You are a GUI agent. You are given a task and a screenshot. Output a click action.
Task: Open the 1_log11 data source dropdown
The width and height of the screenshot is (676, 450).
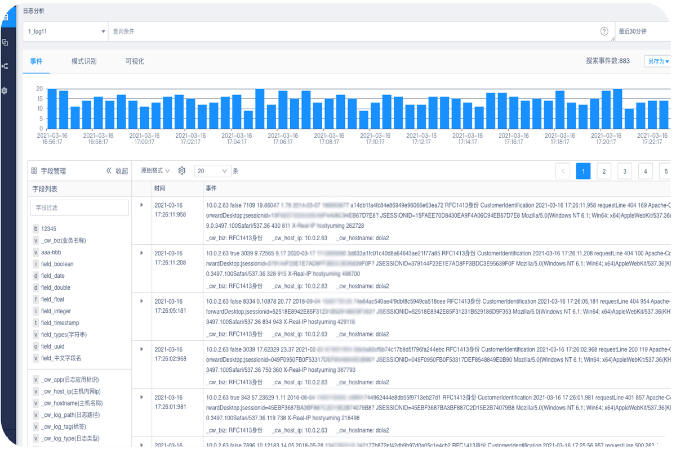[66, 31]
